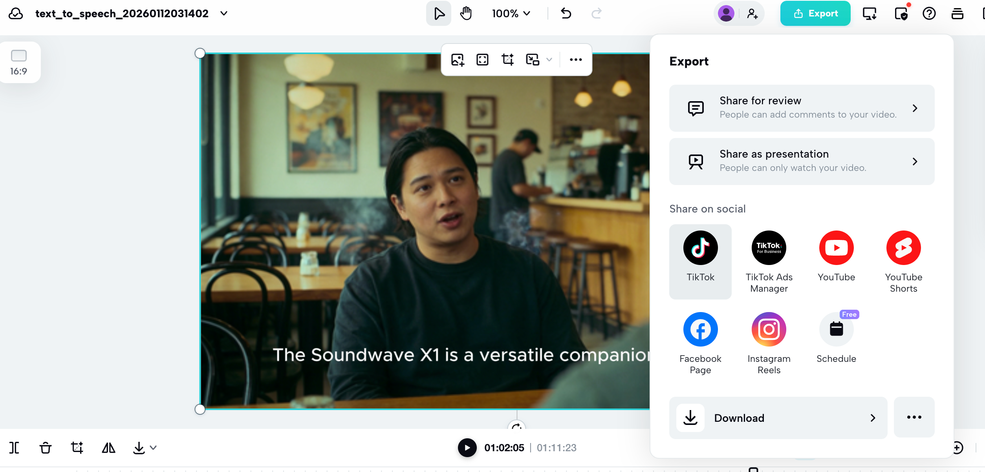Flip the video clip horizontally
Screen dimensions: 985x472
tap(108, 447)
